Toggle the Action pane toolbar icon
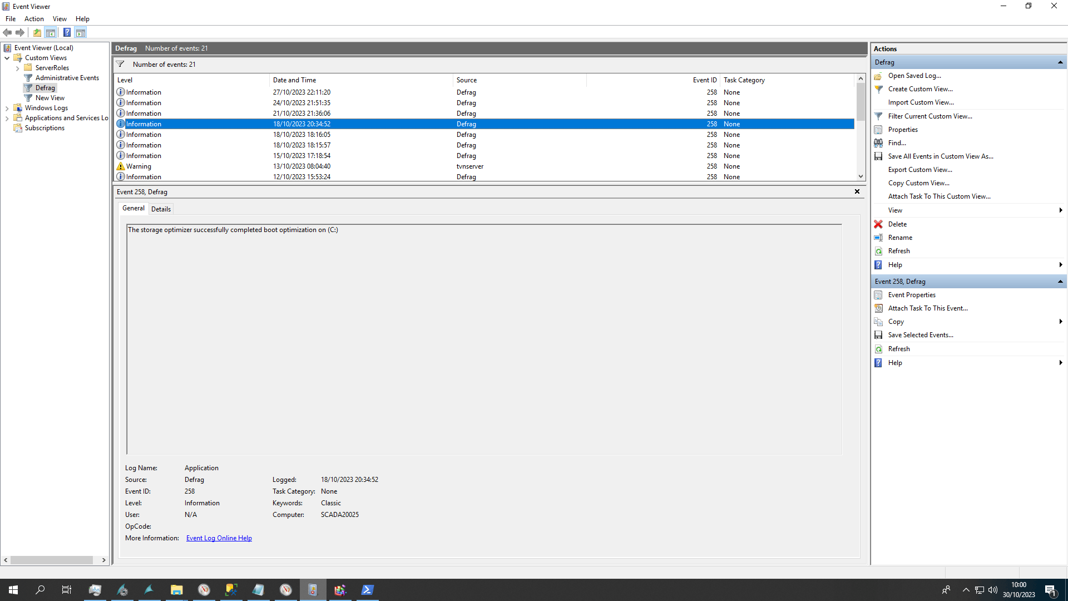The height and width of the screenshot is (601, 1068). coord(81,32)
